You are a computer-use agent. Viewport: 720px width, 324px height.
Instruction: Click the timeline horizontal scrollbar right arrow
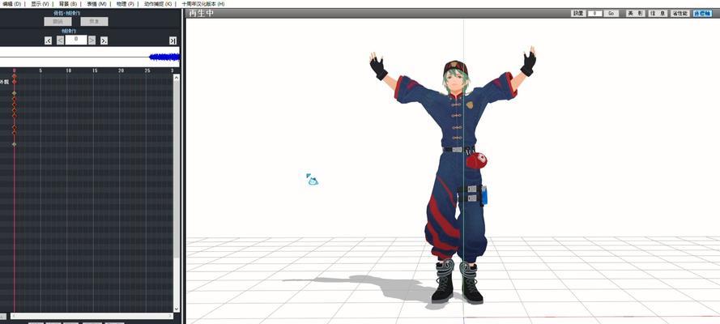point(170,316)
